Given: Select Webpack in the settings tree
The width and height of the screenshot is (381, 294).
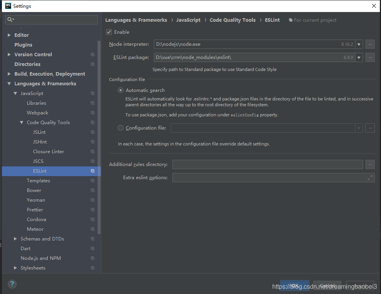Looking at the screenshot, I should point(37,112).
